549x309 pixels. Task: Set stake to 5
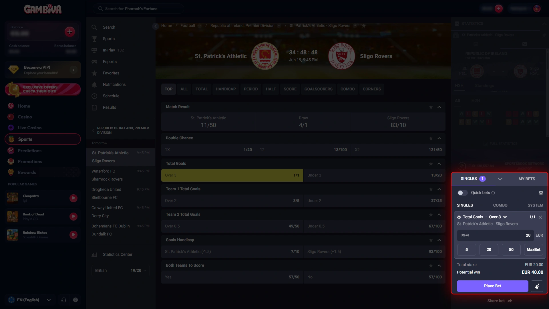[466, 250]
